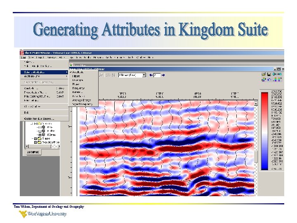Open the Window menu in menu bar
This screenshot has height=223, width=297.
(141, 57)
